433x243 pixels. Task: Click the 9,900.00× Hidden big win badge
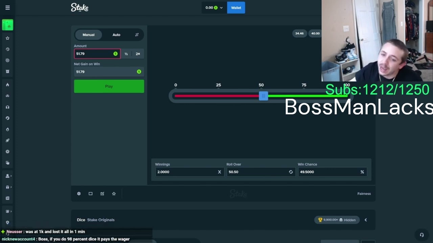pyautogui.click(x=337, y=220)
